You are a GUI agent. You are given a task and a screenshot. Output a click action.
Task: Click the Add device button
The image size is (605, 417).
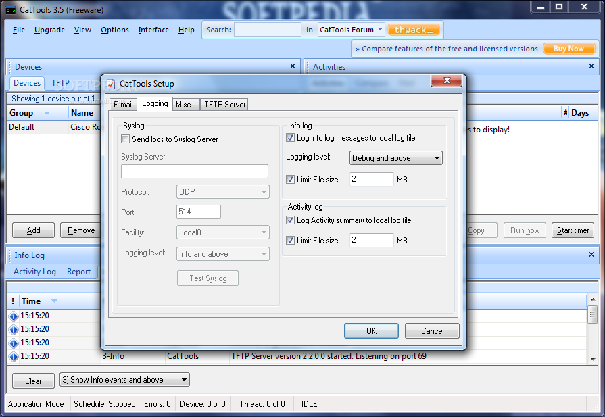(x=33, y=230)
